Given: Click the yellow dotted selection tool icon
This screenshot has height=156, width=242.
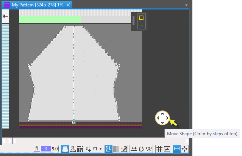Looking at the screenshot, I should (142, 17).
